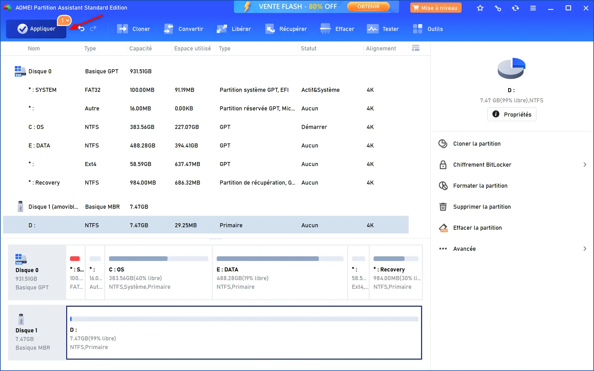This screenshot has width=594, height=371.
Task: Select the 16.00MB Autre partition row
Action: pos(206,109)
